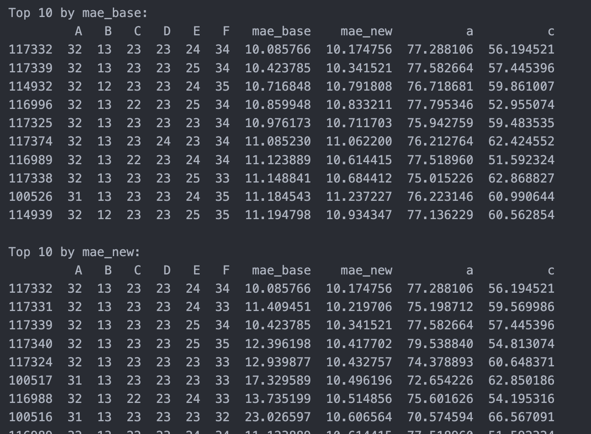Click the c value 66.567091
This screenshot has height=434, width=591.
[521, 417]
